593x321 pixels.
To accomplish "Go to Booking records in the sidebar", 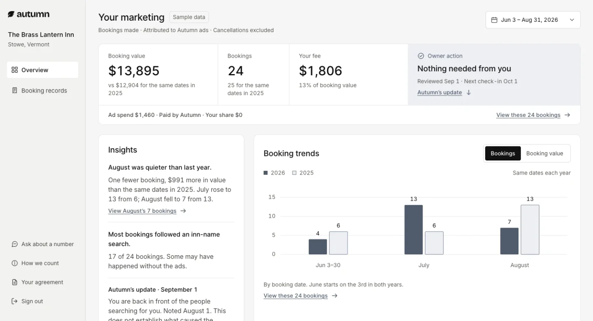I will point(42,91).
